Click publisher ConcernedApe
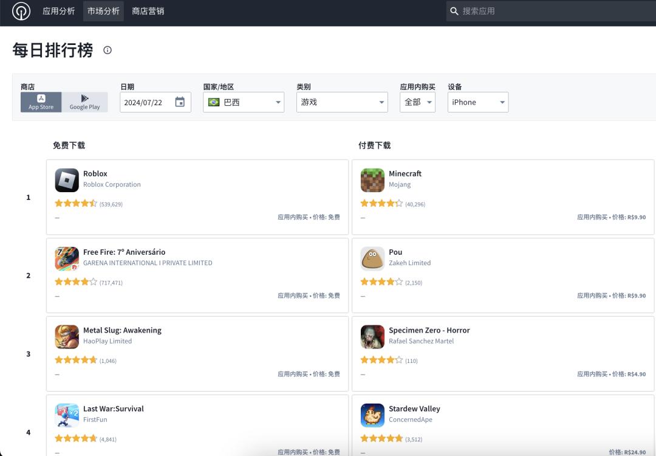The width and height of the screenshot is (656, 456). click(411, 420)
